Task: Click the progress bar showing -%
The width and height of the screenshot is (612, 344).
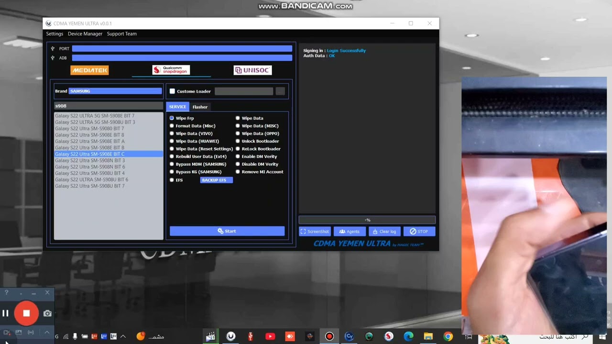Action: [367, 220]
